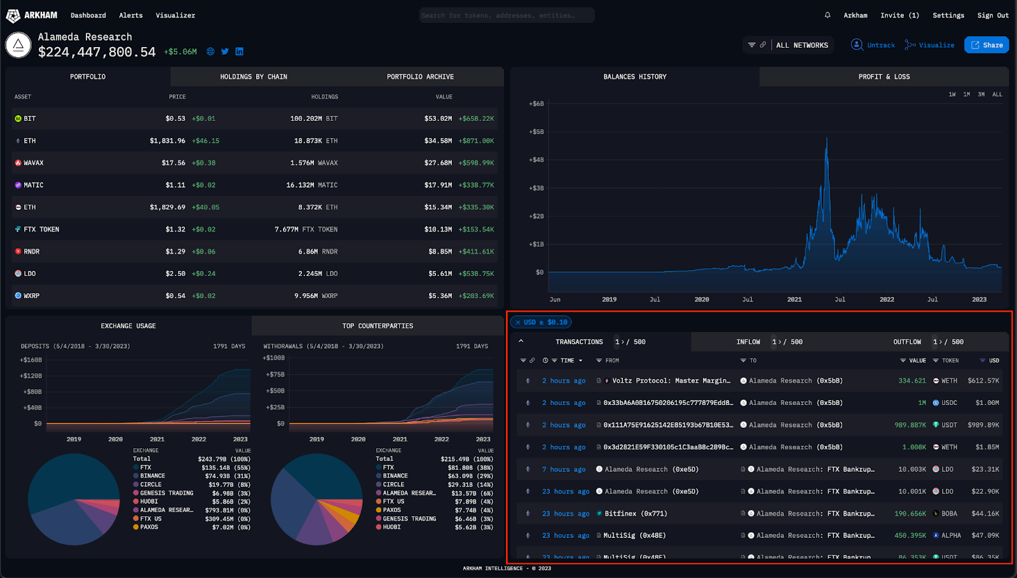Go to next page of Outflow
The image size is (1017, 578).
(x=941, y=342)
